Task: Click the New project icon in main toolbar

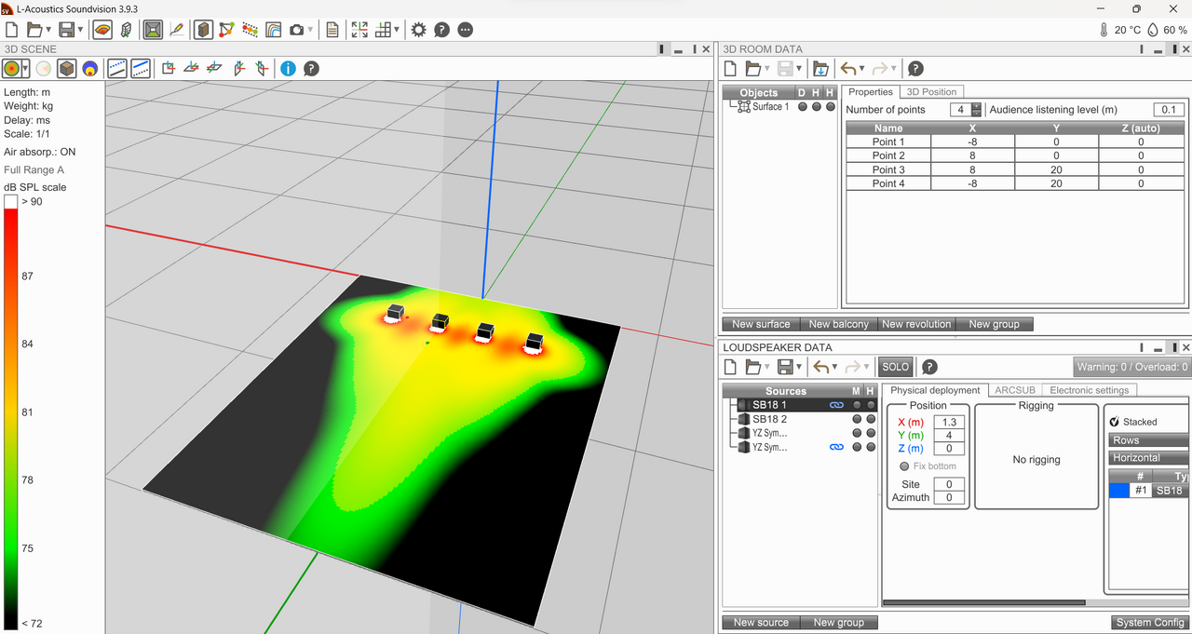Action: point(12,30)
